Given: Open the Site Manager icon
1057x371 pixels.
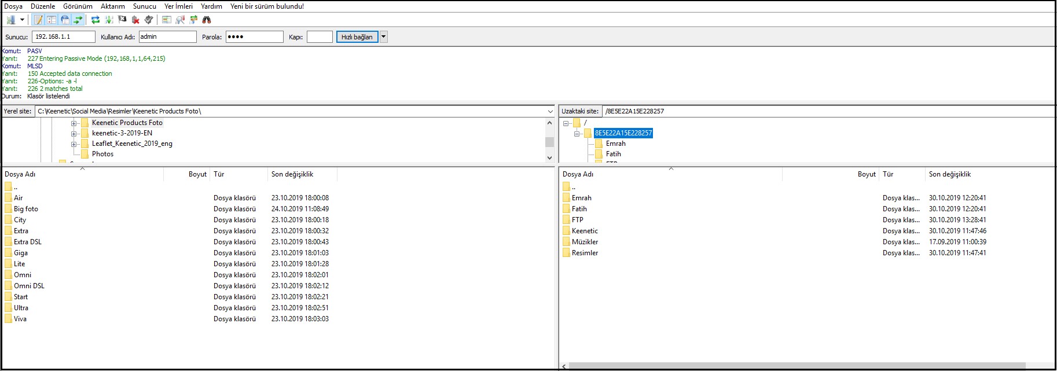Looking at the screenshot, I should (x=11, y=20).
